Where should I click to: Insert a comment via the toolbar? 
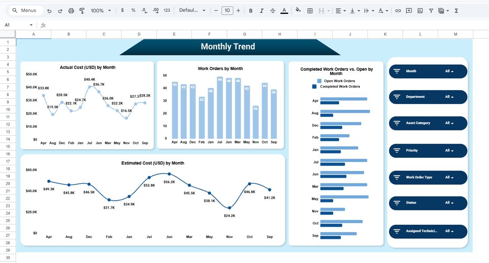point(409,10)
